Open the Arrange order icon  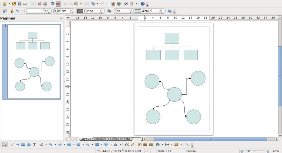pos(176,145)
